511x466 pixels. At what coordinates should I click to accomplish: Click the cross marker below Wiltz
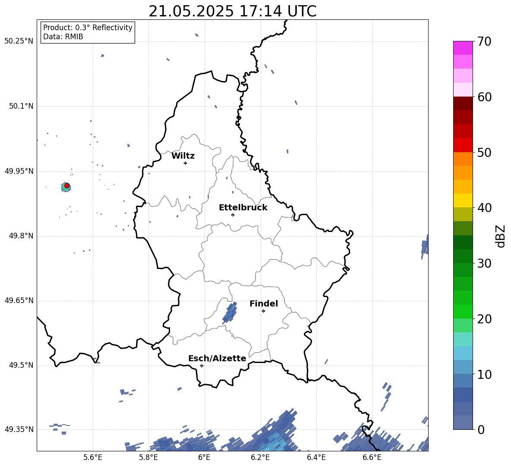(x=186, y=163)
